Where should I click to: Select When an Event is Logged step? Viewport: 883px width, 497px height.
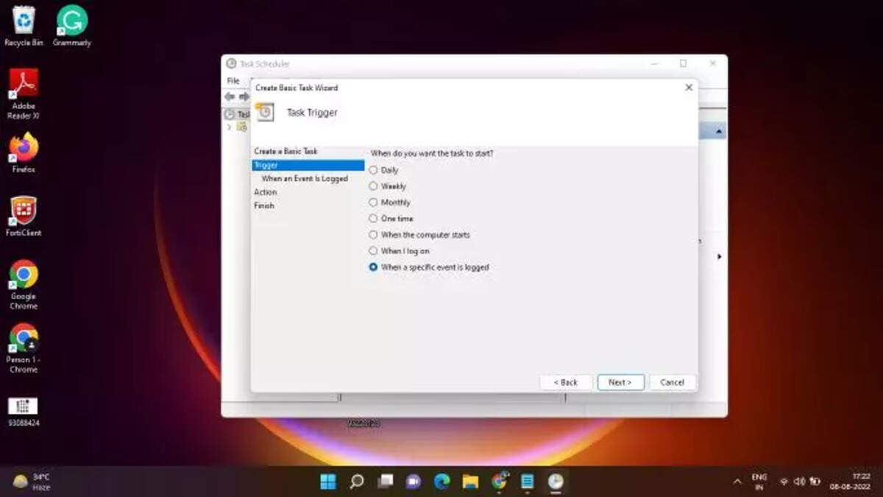305,178
